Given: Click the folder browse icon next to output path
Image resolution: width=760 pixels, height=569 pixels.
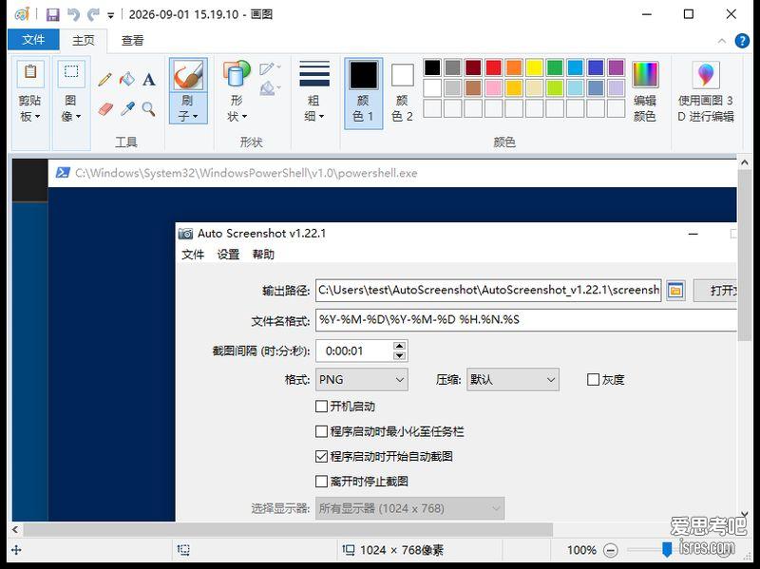Looking at the screenshot, I should [x=675, y=291].
